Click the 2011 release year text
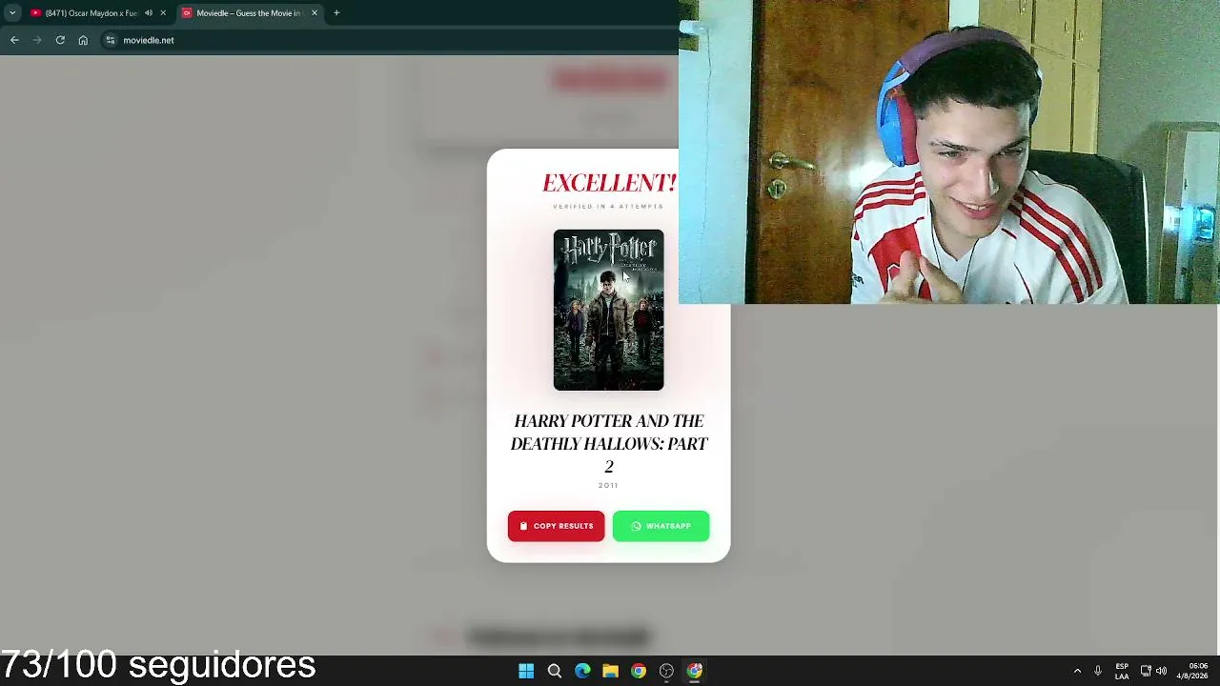The image size is (1220, 686). coord(608,486)
